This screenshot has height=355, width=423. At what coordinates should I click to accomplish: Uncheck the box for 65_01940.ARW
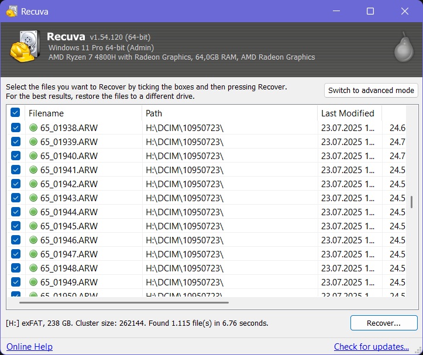pos(16,156)
